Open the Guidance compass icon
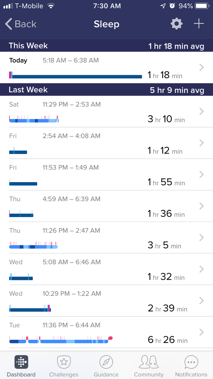213x379 pixels. [106, 362]
